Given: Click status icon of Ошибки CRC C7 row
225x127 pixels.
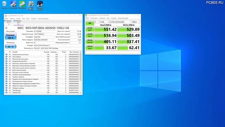Looking at the screenshot, I should [6, 92].
